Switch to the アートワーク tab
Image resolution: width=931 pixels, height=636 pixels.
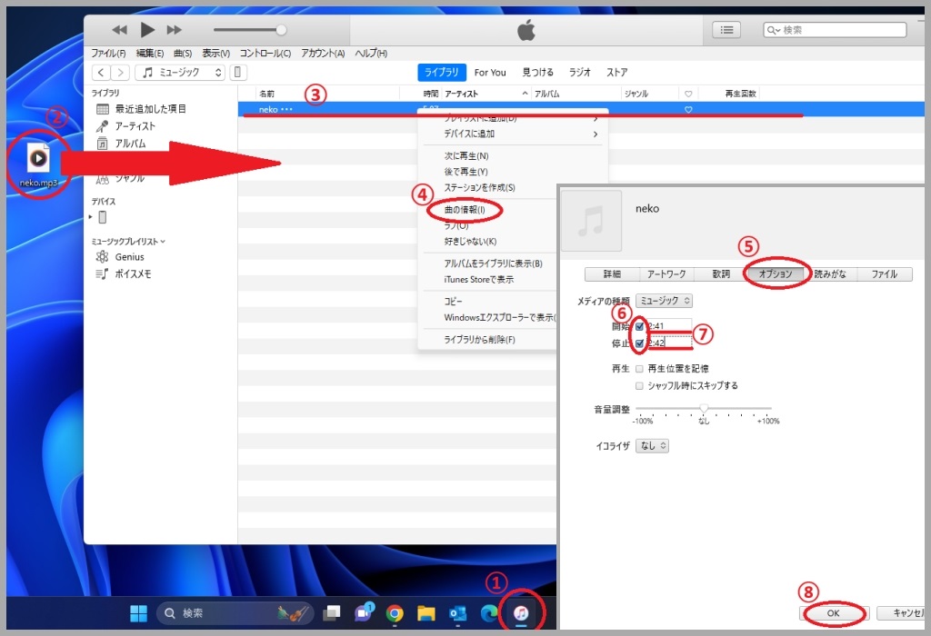point(666,274)
